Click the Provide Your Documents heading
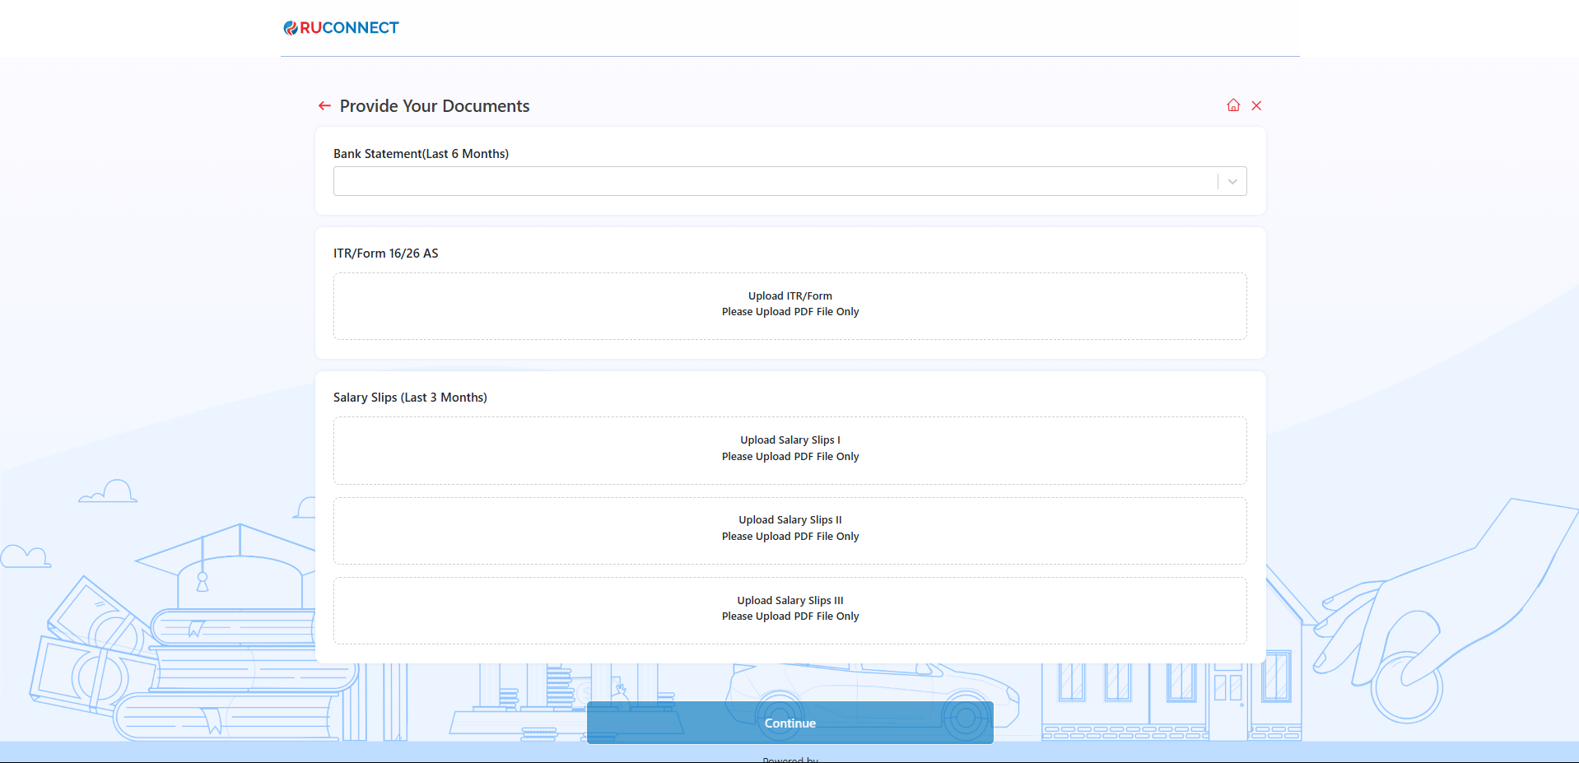Viewport: 1579px width, 763px height. [x=434, y=106]
